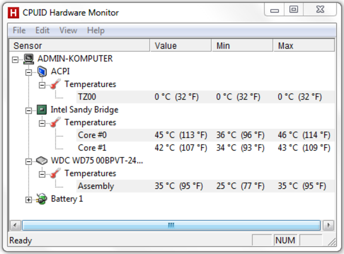Image resolution: width=344 pixels, height=254 pixels.
Task: Select the Assembly sensor row
Action: 206,186
